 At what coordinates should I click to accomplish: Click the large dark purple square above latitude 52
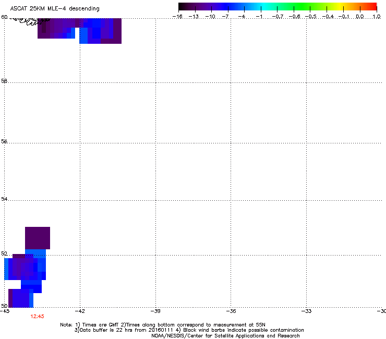(x=38, y=238)
